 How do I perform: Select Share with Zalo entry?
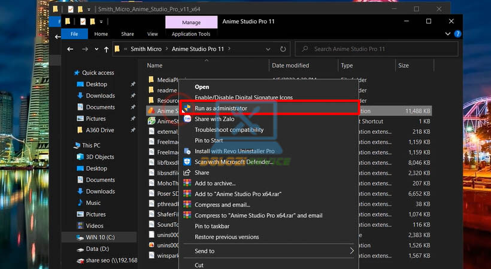coord(214,119)
